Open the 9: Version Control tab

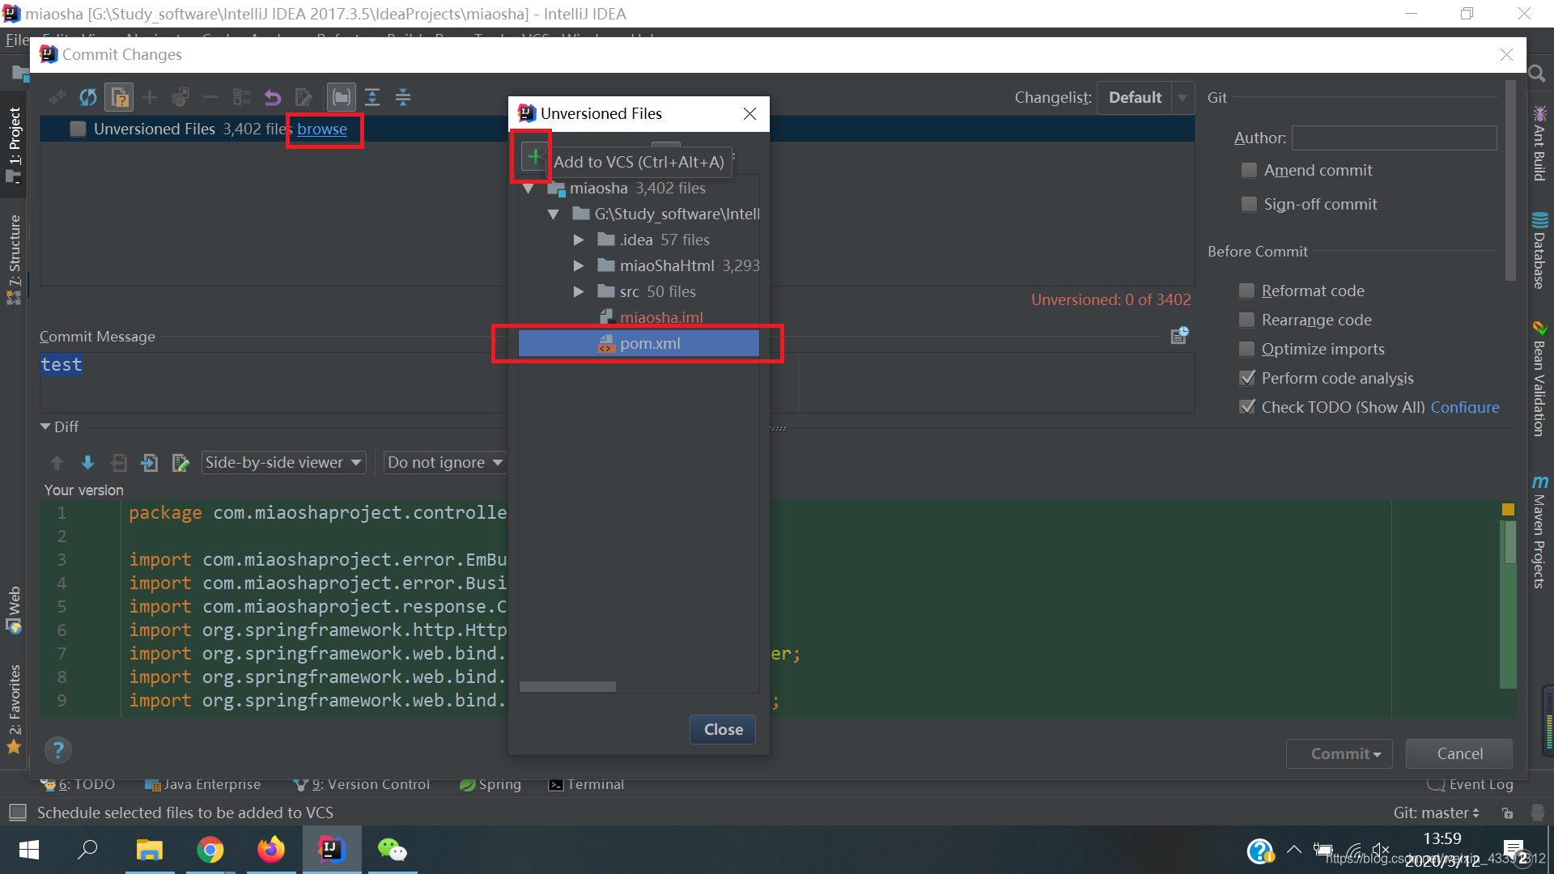point(362,784)
